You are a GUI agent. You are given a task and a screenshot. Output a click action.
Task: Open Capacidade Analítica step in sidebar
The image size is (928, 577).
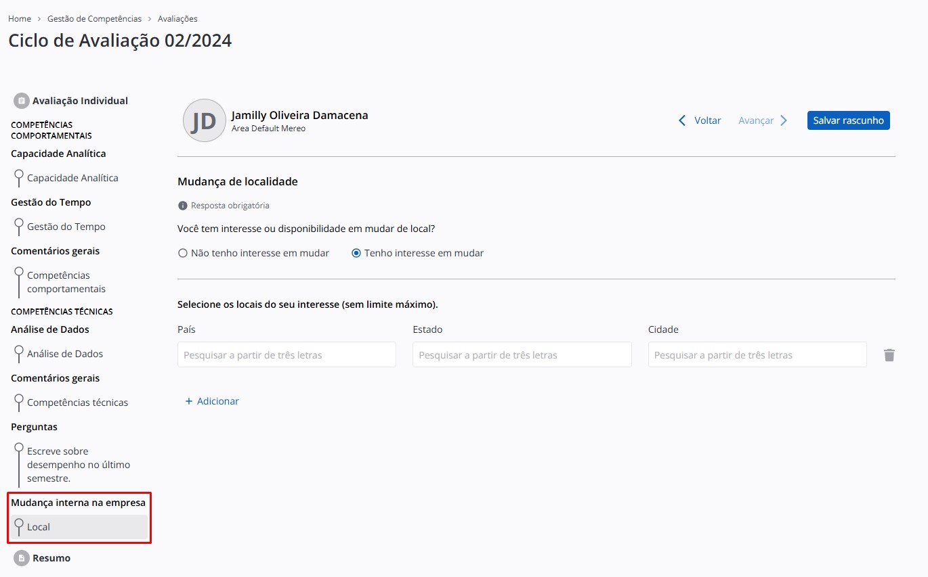coord(72,178)
